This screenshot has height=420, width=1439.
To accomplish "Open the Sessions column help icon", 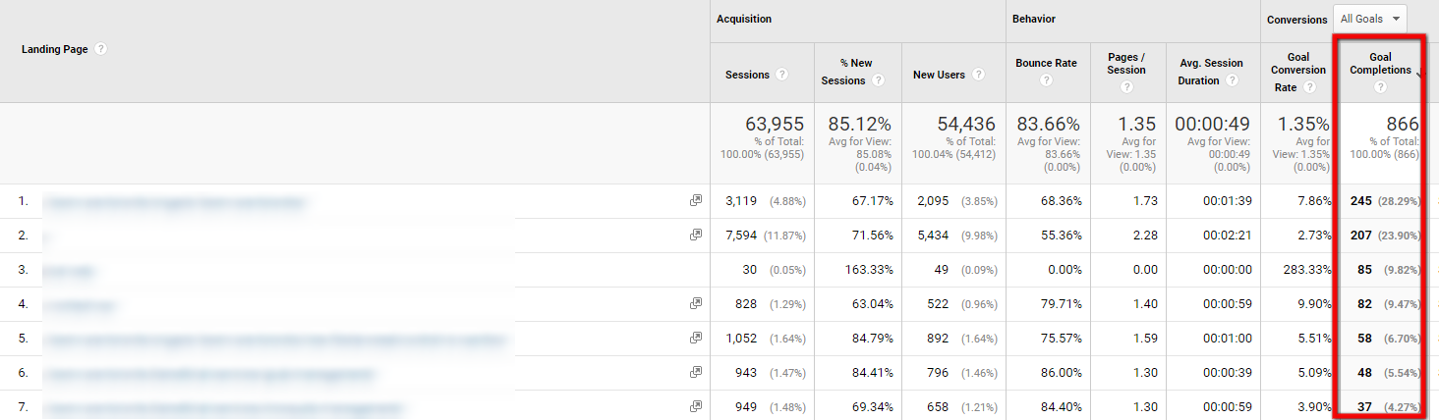I will click(x=781, y=75).
